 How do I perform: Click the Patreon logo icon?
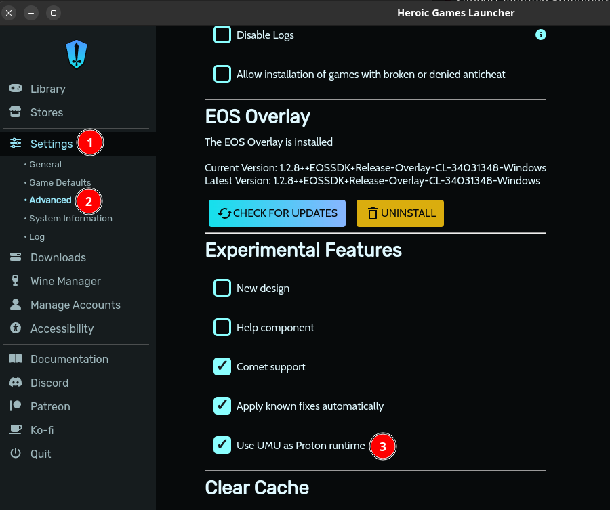coord(16,406)
